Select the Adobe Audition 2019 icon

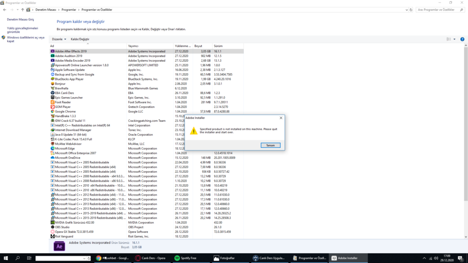coord(53,56)
